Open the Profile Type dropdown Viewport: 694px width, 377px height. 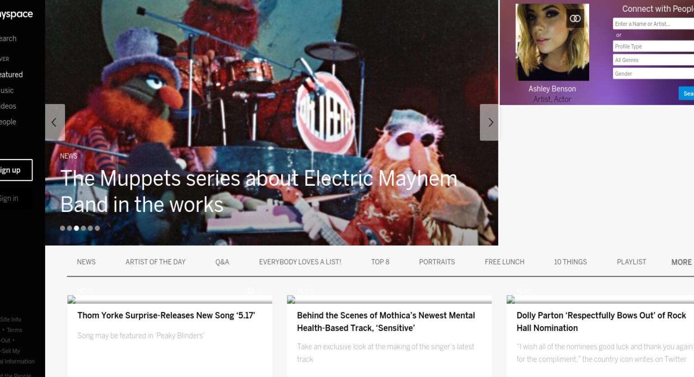click(653, 47)
